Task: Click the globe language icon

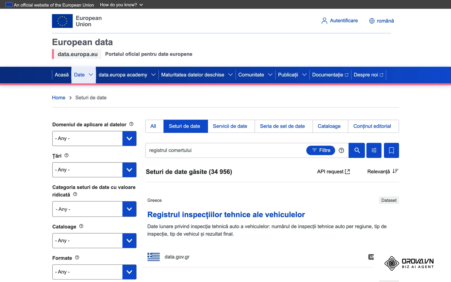Action: [x=372, y=21]
